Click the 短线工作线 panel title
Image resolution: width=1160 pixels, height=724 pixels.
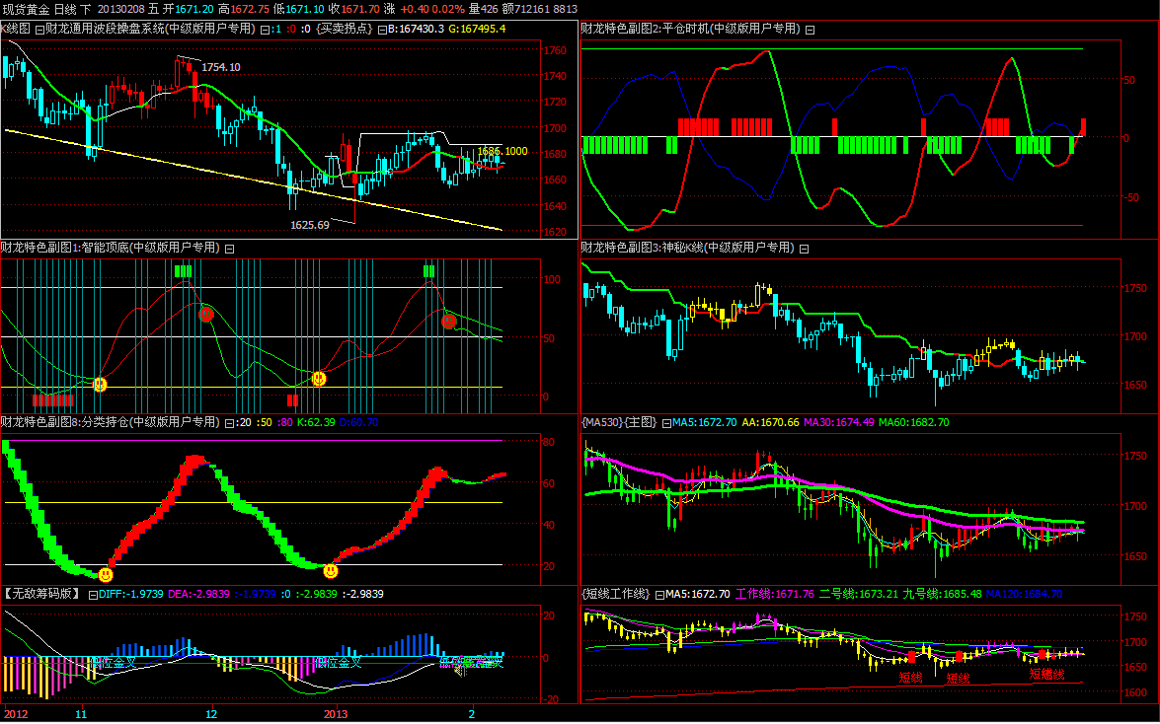pos(616,595)
